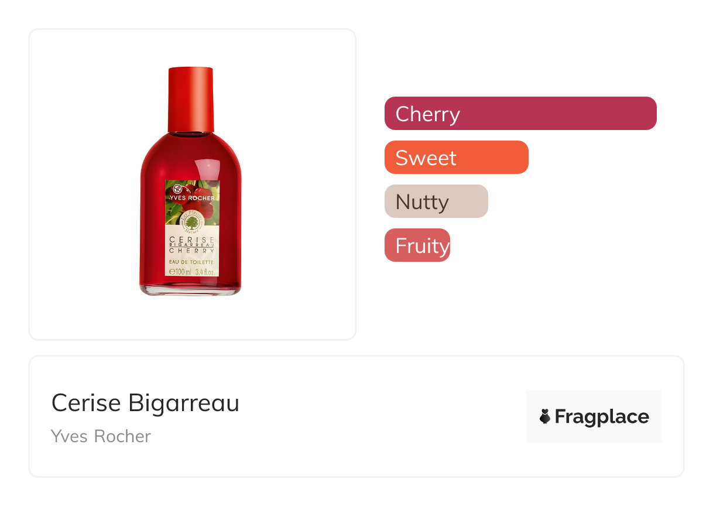Viewport: 713px width, 506px height.
Task: Click the beige Nutty accord bar
Action: click(436, 201)
